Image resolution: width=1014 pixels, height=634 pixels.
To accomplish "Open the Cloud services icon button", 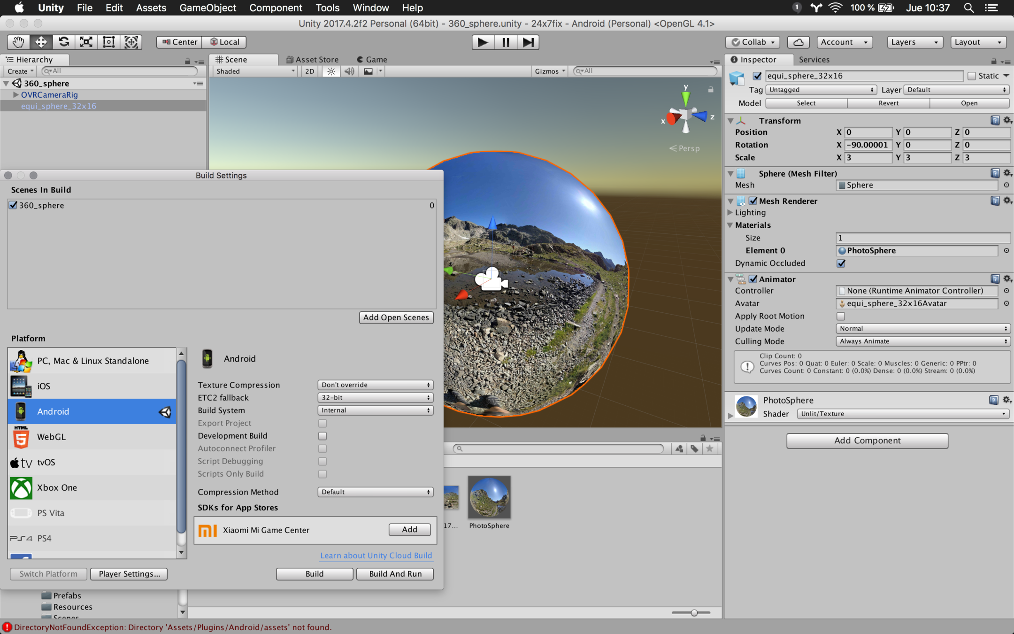I will (798, 42).
